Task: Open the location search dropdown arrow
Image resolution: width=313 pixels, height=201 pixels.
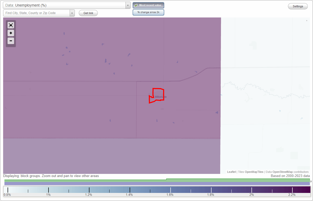Action: [x=72, y=13]
